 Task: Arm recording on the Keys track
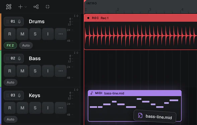coord(10,108)
